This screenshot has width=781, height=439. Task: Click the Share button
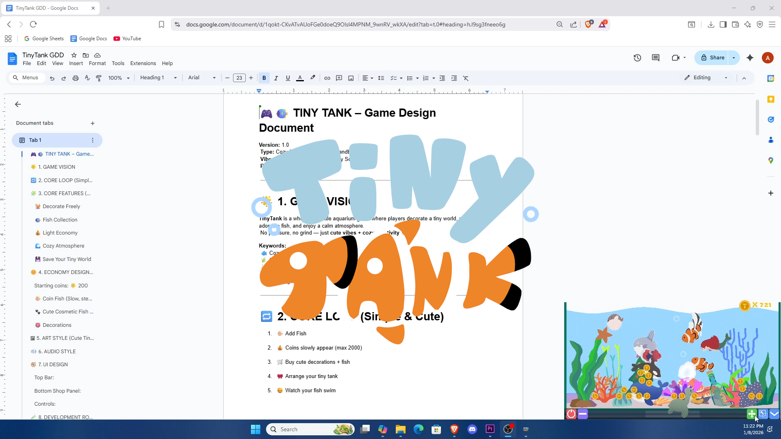click(x=713, y=58)
